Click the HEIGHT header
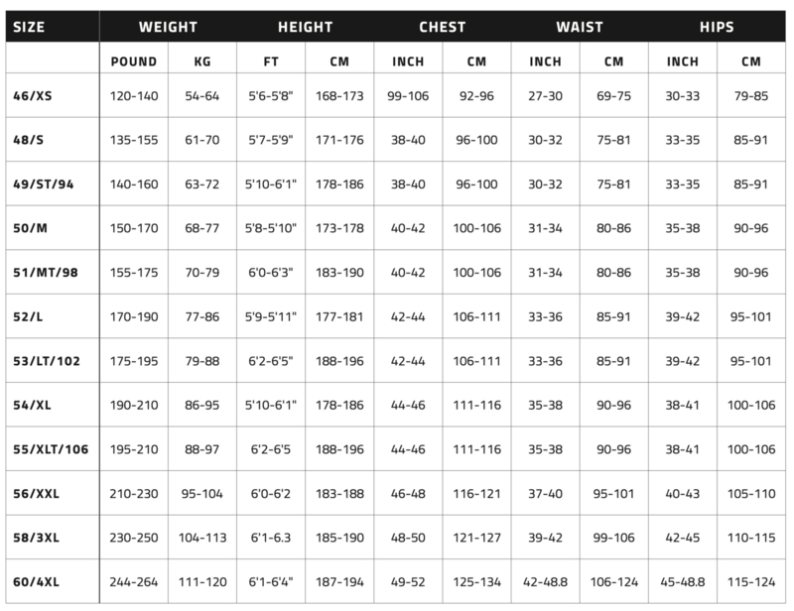Image resolution: width=794 pixels, height=611 pixels. (306, 27)
